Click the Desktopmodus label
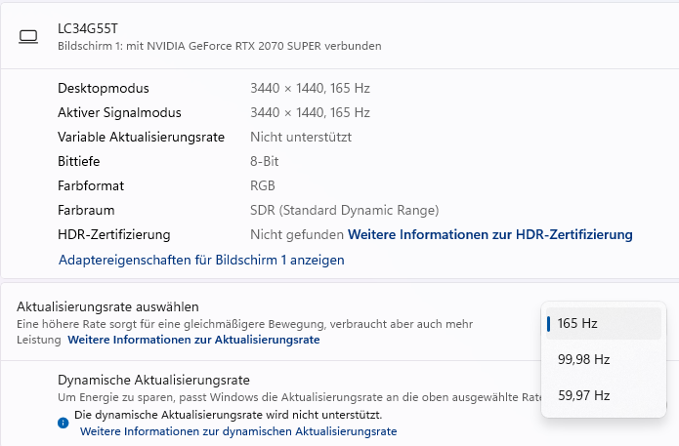This screenshot has width=679, height=446. (x=105, y=88)
